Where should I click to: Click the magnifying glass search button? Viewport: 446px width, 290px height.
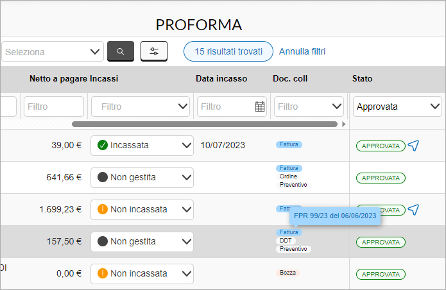click(x=120, y=51)
